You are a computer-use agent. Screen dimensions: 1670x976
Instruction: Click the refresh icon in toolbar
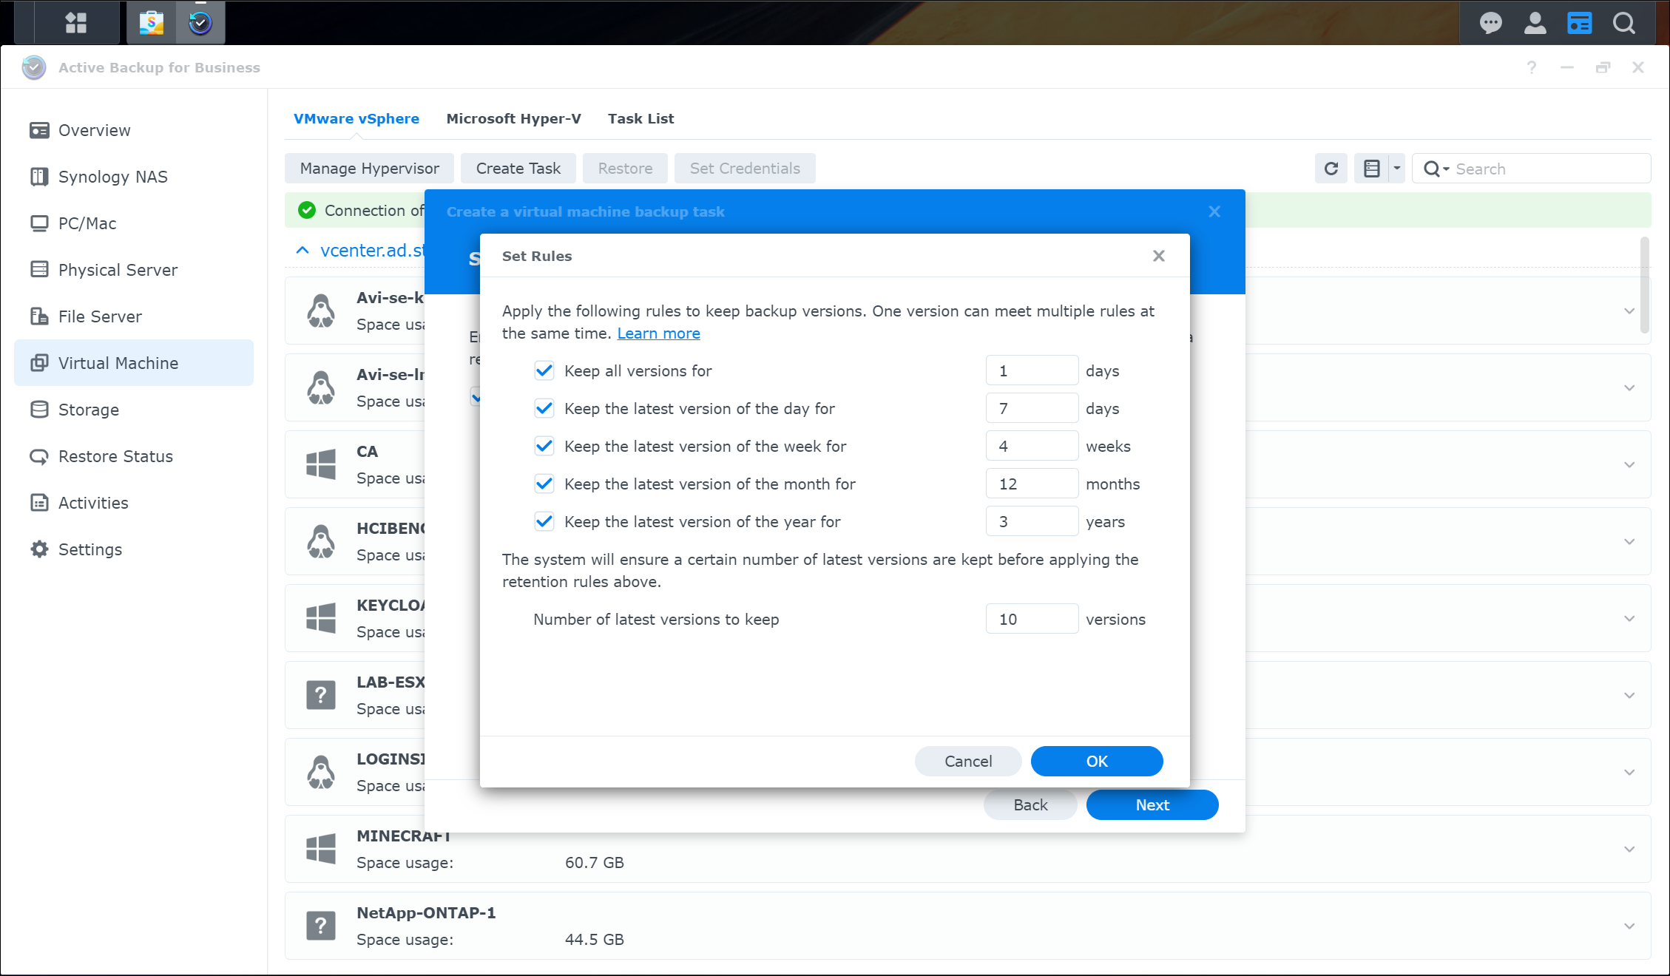click(x=1331, y=169)
